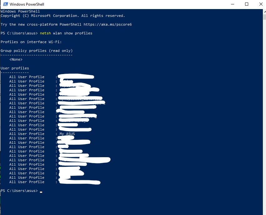Minimize the Windows PowerShell window
The height and width of the screenshot is (215, 266).
pos(233,4)
